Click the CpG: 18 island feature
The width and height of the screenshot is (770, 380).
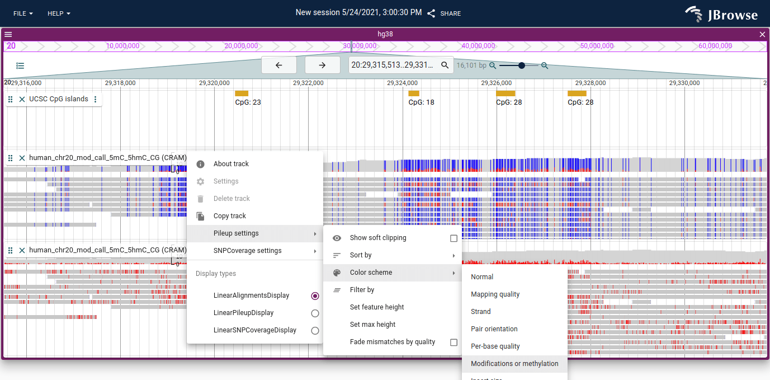(414, 93)
